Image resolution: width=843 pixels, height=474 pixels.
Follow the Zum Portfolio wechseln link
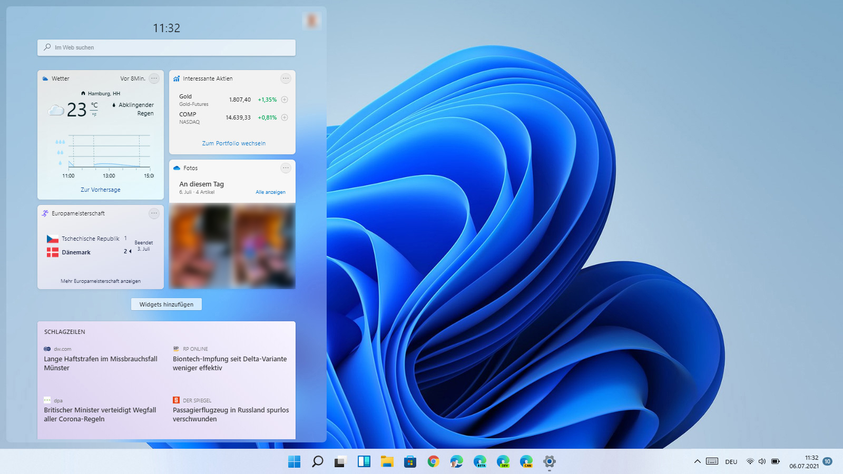[234, 143]
